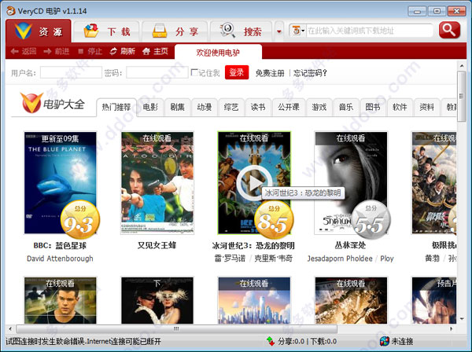Go back with the 返回 arrow
The width and height of the screenshot is (472, 352).
pyautogui.click(x=24, y=51)
